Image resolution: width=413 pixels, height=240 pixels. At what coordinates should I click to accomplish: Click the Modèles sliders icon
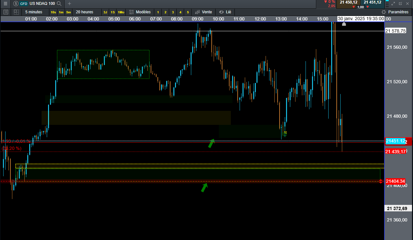point(131,12)
